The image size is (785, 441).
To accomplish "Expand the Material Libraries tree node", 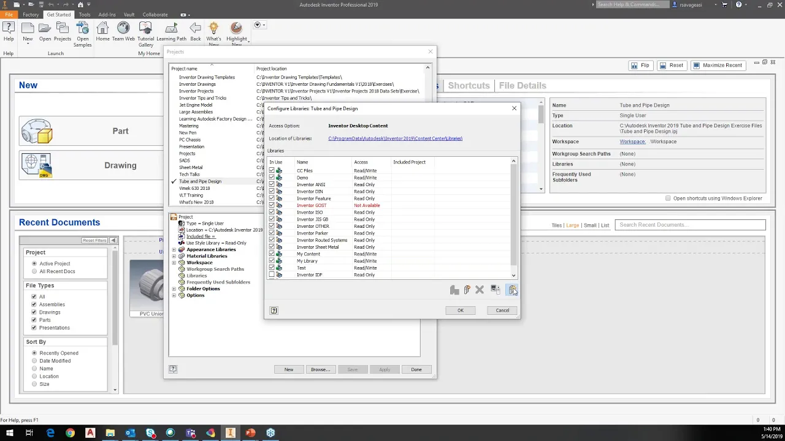I will coord(174,256).
